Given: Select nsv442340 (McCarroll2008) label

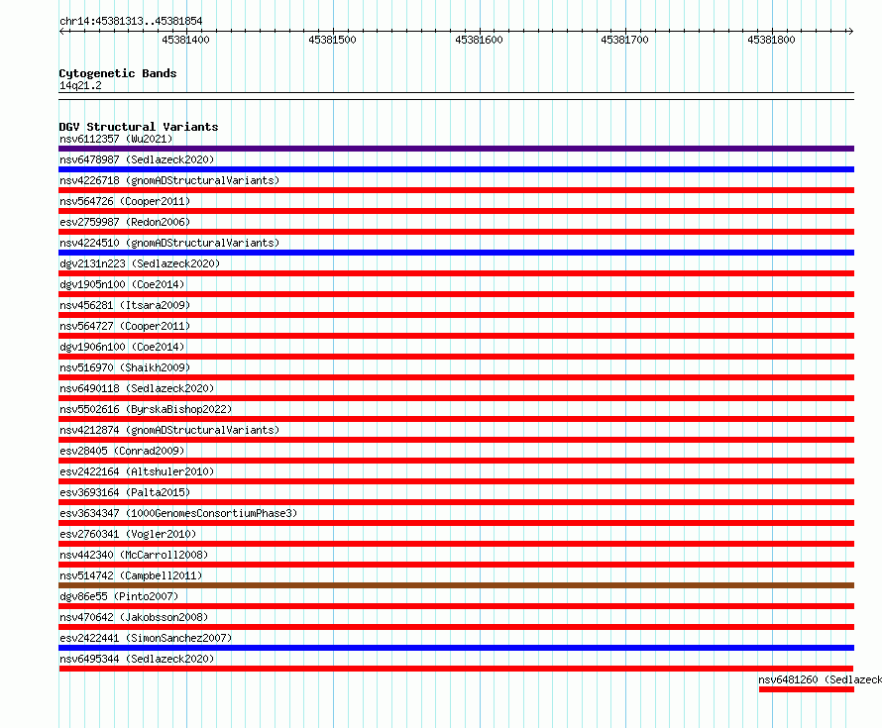Looking at the screenshot, I should click(x=134, y=555).
